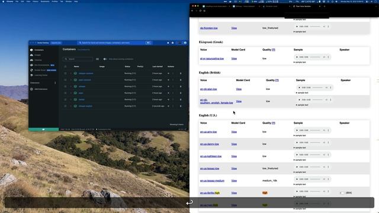The height and width of the screenshot is (213, 379).
Task: Open the History menu in macOS menu bar
Action: coord(36,1)
